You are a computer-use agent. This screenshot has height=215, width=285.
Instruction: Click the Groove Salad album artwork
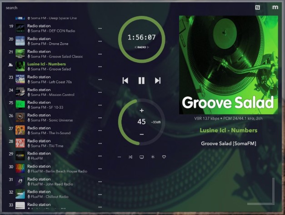[x=228, y=65]
